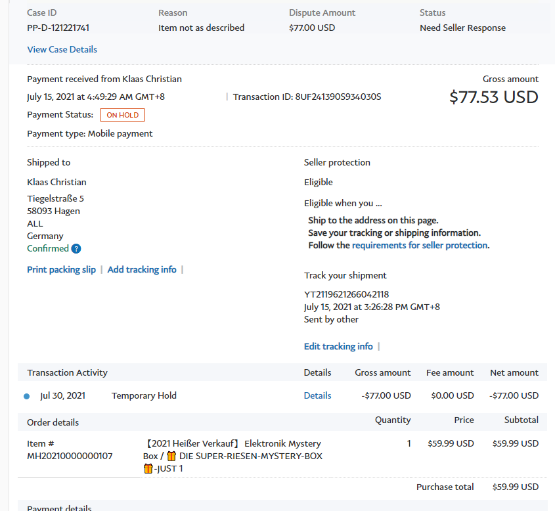This screenshot has width=555, height=511.
Task: Open View Case Details link
Action: (x=62, y=49)
